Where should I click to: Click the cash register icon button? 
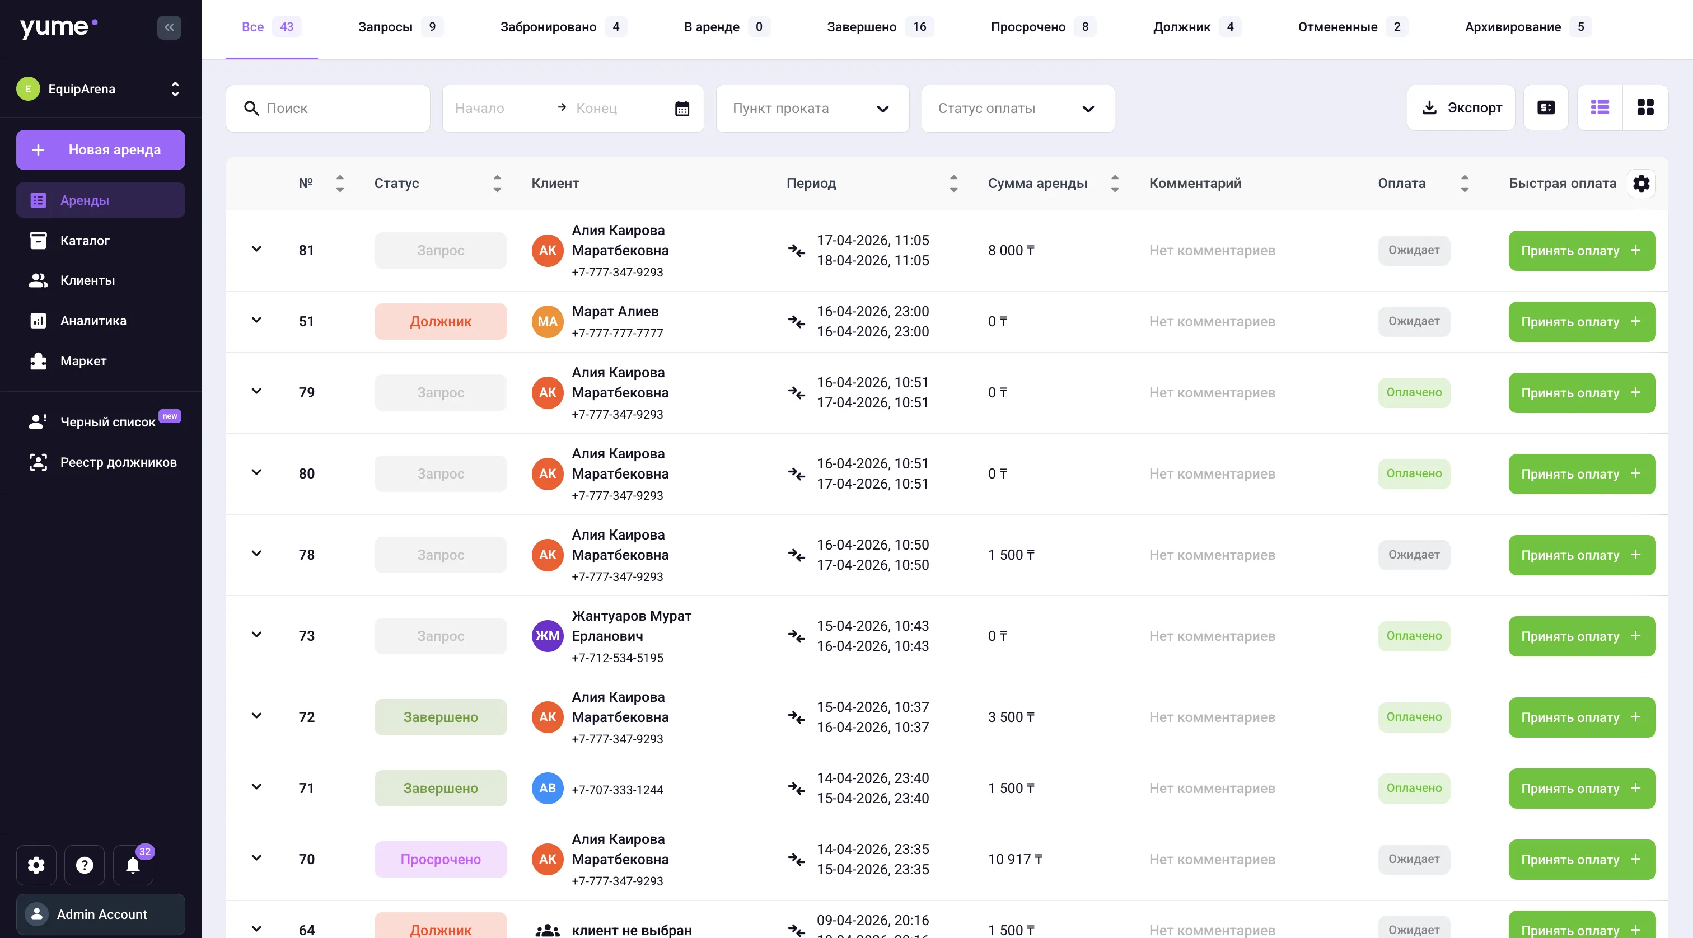[x=1546, y=107]
